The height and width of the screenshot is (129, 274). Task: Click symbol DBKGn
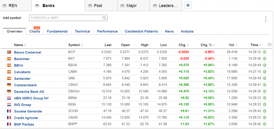[x=73, y=91]
